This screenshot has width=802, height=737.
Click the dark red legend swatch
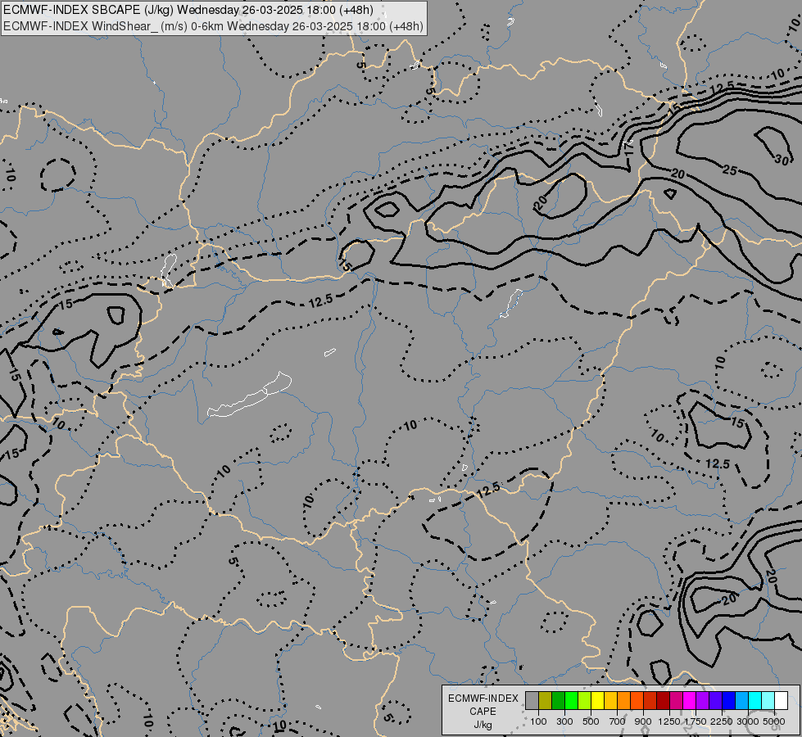click(x=664, y=700)
